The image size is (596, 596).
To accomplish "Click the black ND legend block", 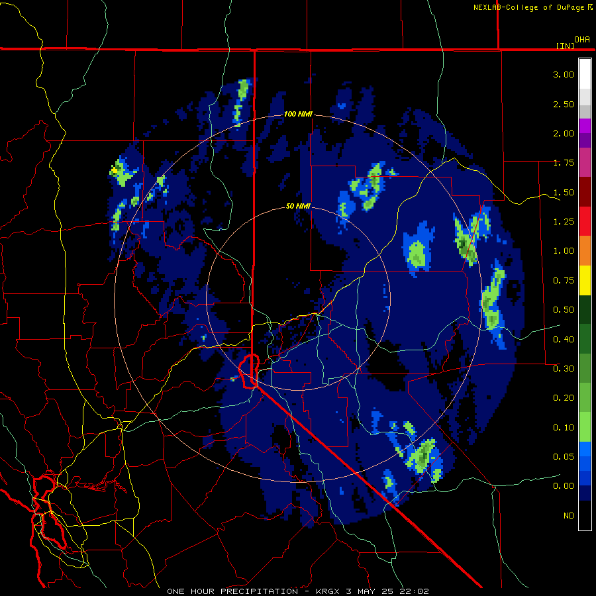I will coord(585,515).
